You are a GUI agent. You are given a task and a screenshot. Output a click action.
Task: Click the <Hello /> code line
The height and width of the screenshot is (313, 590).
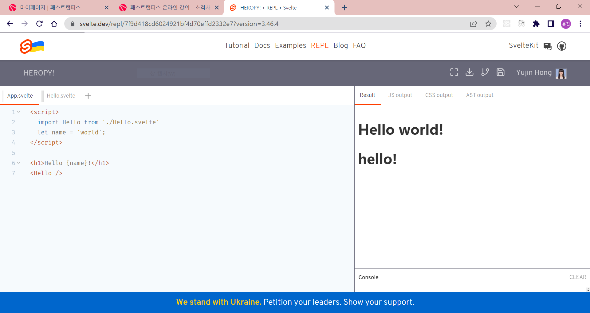(46, 173)
